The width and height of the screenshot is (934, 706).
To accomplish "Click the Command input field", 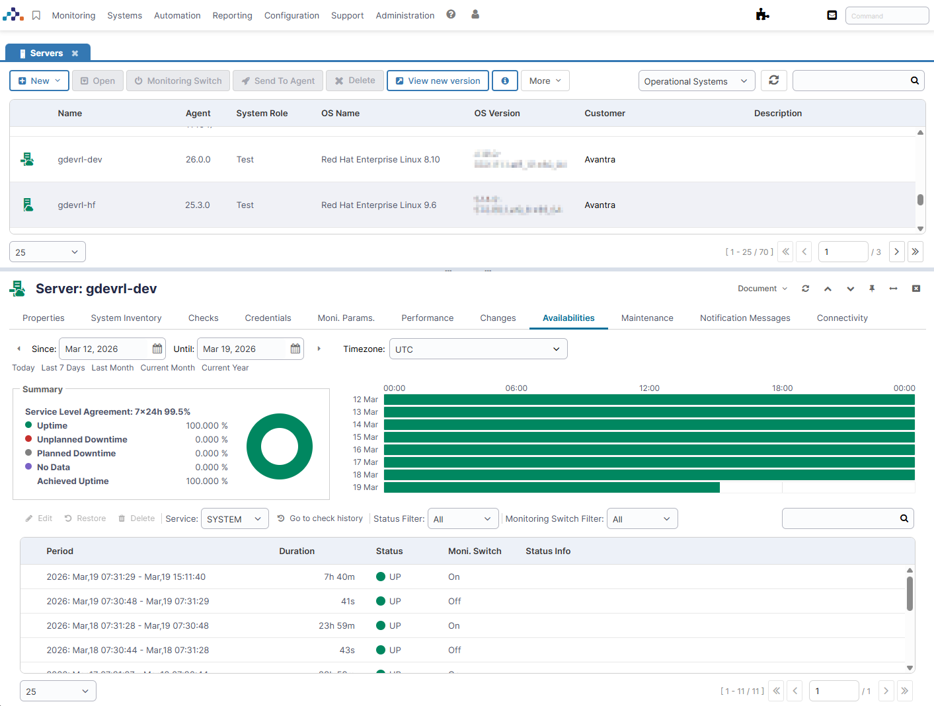I will pyautogui.click(x=887, y=15).
